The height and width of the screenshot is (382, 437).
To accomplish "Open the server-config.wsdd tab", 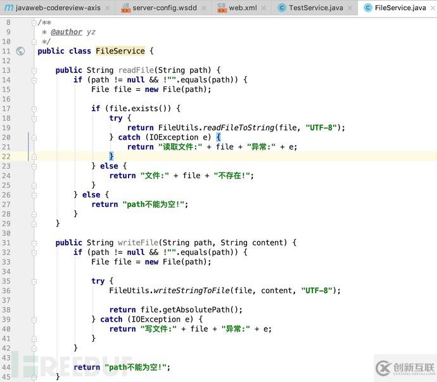I will 165,8.
